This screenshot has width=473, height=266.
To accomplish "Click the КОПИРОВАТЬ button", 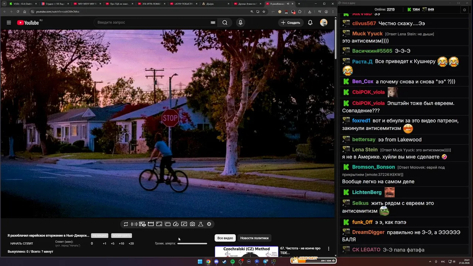I will [x=122, y=236].
